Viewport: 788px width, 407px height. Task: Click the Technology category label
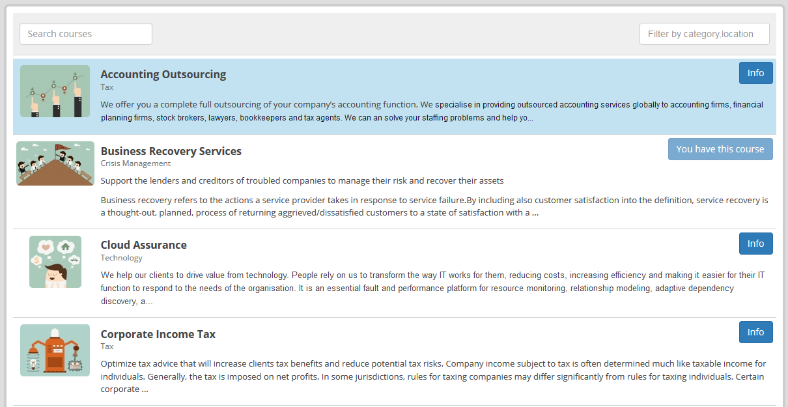[122, 258]
